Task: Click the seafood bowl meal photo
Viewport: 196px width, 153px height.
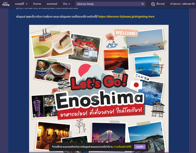Action: pyautogui.click(x=49, y=70)
